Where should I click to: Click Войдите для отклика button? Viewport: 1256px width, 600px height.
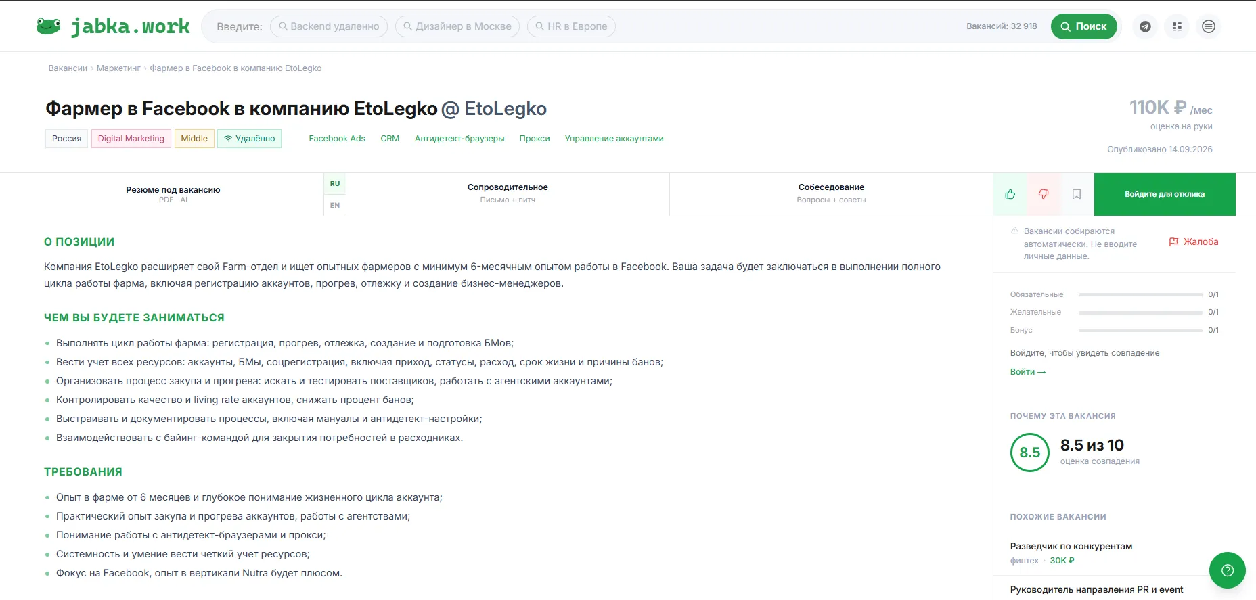1165,194
